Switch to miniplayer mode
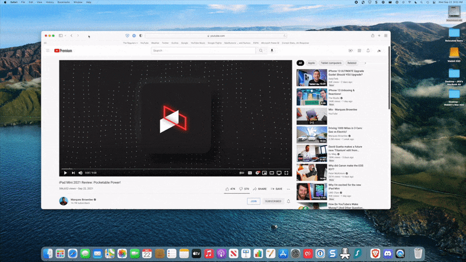Screen dimensions: 466x262 point(264,173)
